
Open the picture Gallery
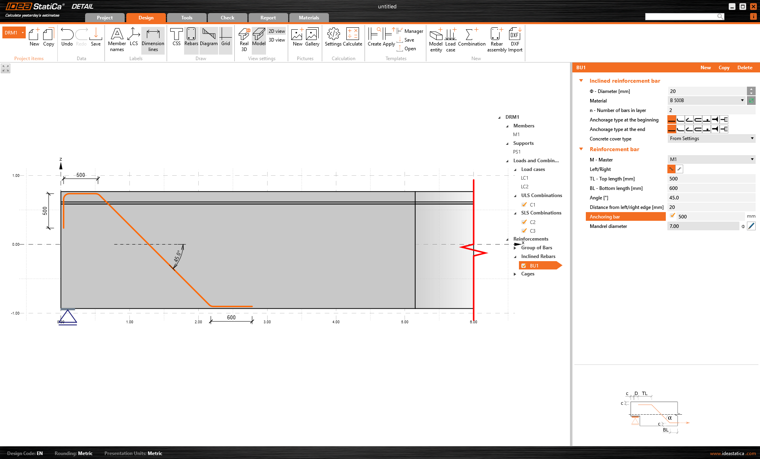(x=312, y=38)
